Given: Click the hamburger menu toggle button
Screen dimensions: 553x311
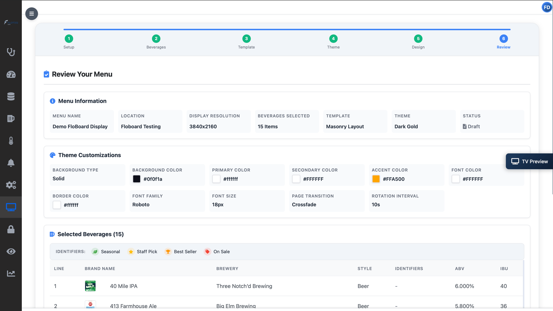Looking at the screenshot, I should click(x=32, y=14).
